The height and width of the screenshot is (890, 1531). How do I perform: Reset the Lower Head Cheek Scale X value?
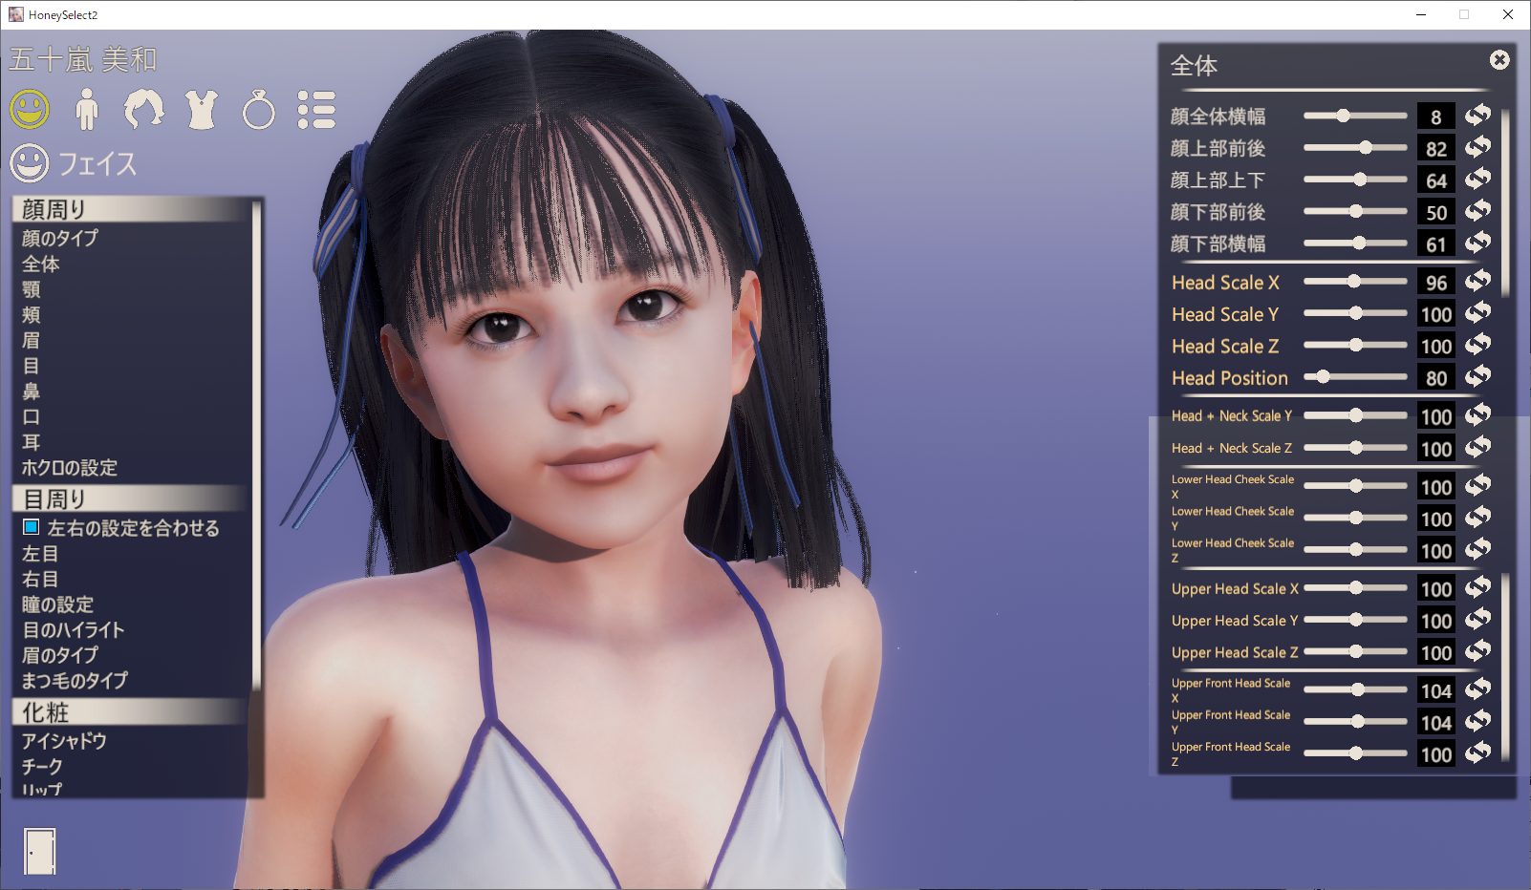coord(1478,486)
